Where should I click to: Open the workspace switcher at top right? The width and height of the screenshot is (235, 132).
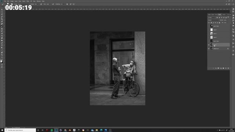[229, 4]
